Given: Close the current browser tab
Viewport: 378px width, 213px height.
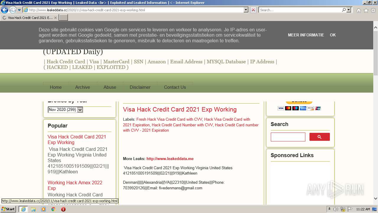Looking at the screenshot, I should [x=55, y=18].
